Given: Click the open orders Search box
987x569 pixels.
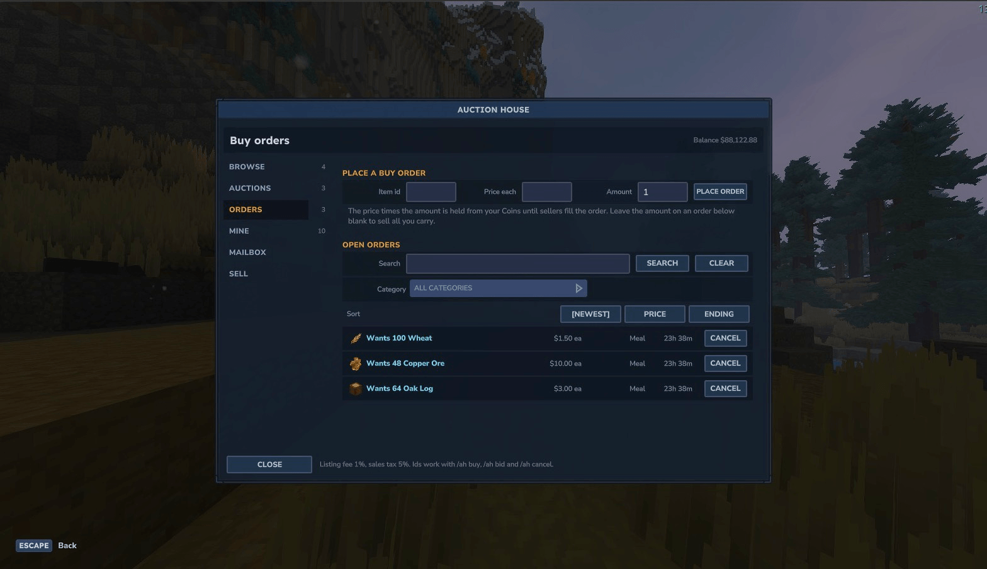Looking at the screenshot, I should pos(518,264).
